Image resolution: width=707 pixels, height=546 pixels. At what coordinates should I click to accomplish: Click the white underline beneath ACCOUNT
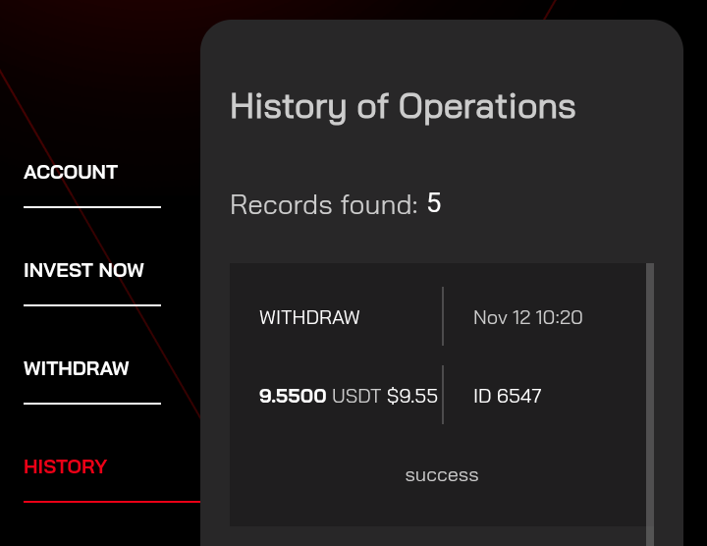tap(92, 207)
